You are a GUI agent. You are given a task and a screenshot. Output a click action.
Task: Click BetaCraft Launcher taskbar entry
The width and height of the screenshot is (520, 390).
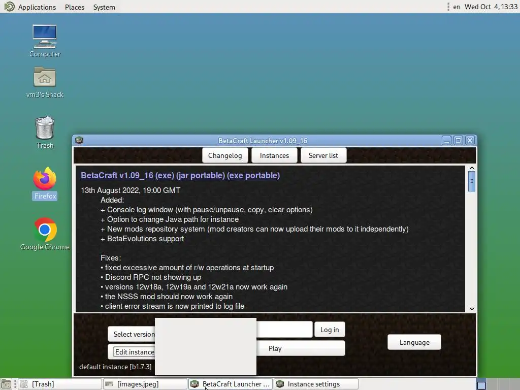coord(231,384)
